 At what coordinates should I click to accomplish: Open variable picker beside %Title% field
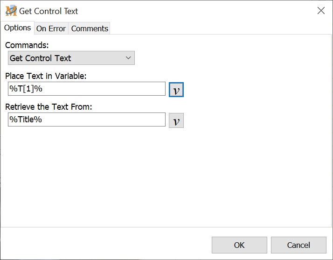click(176, 121)
